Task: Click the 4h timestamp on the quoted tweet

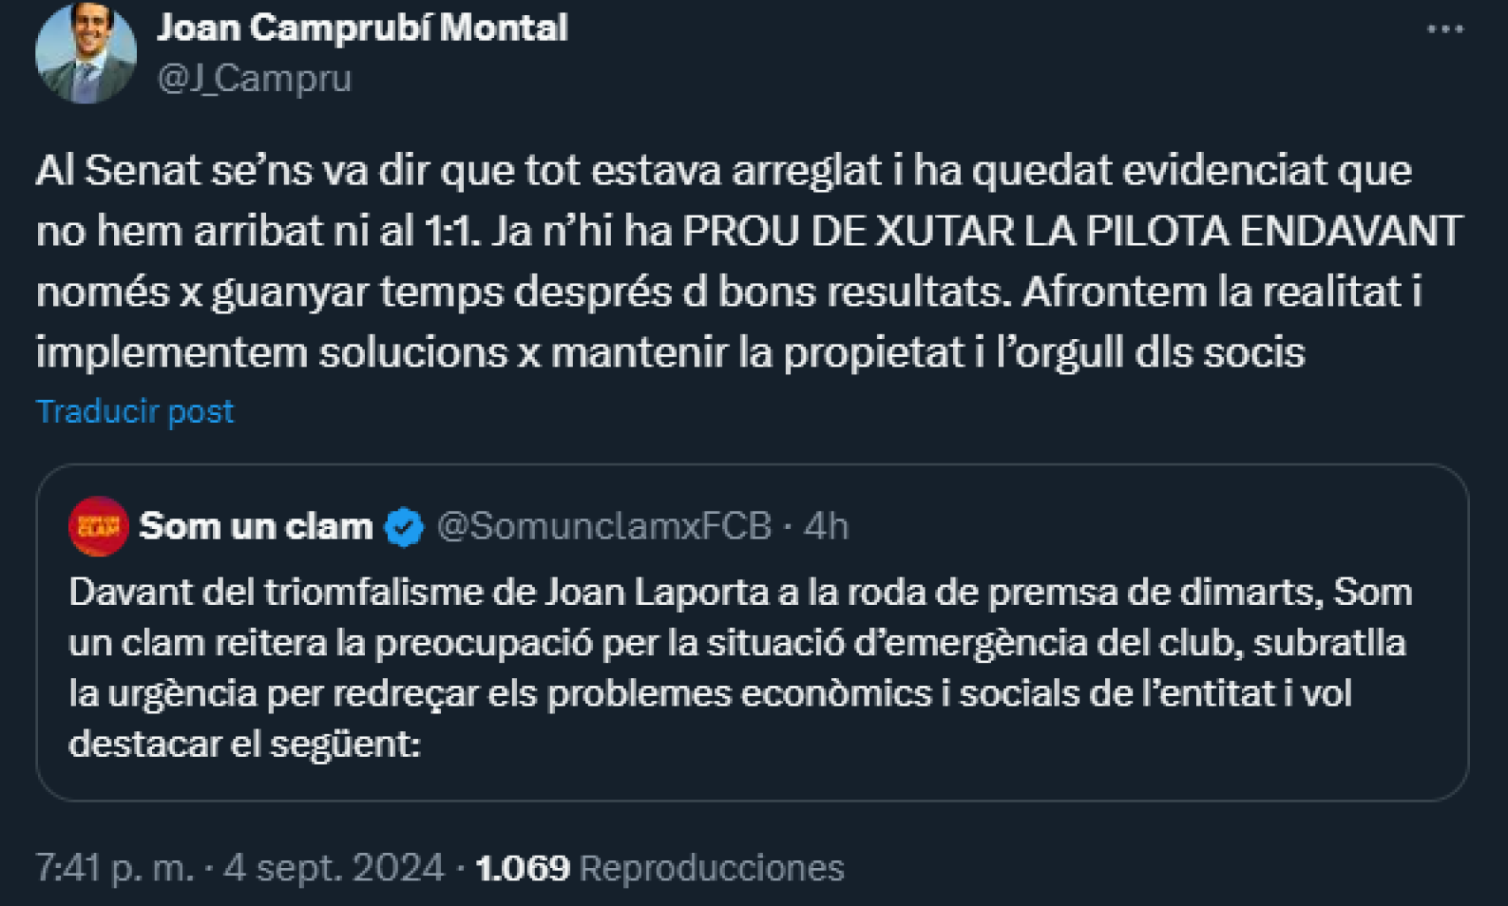Action: pyautogui.click(x=826, y=527)
